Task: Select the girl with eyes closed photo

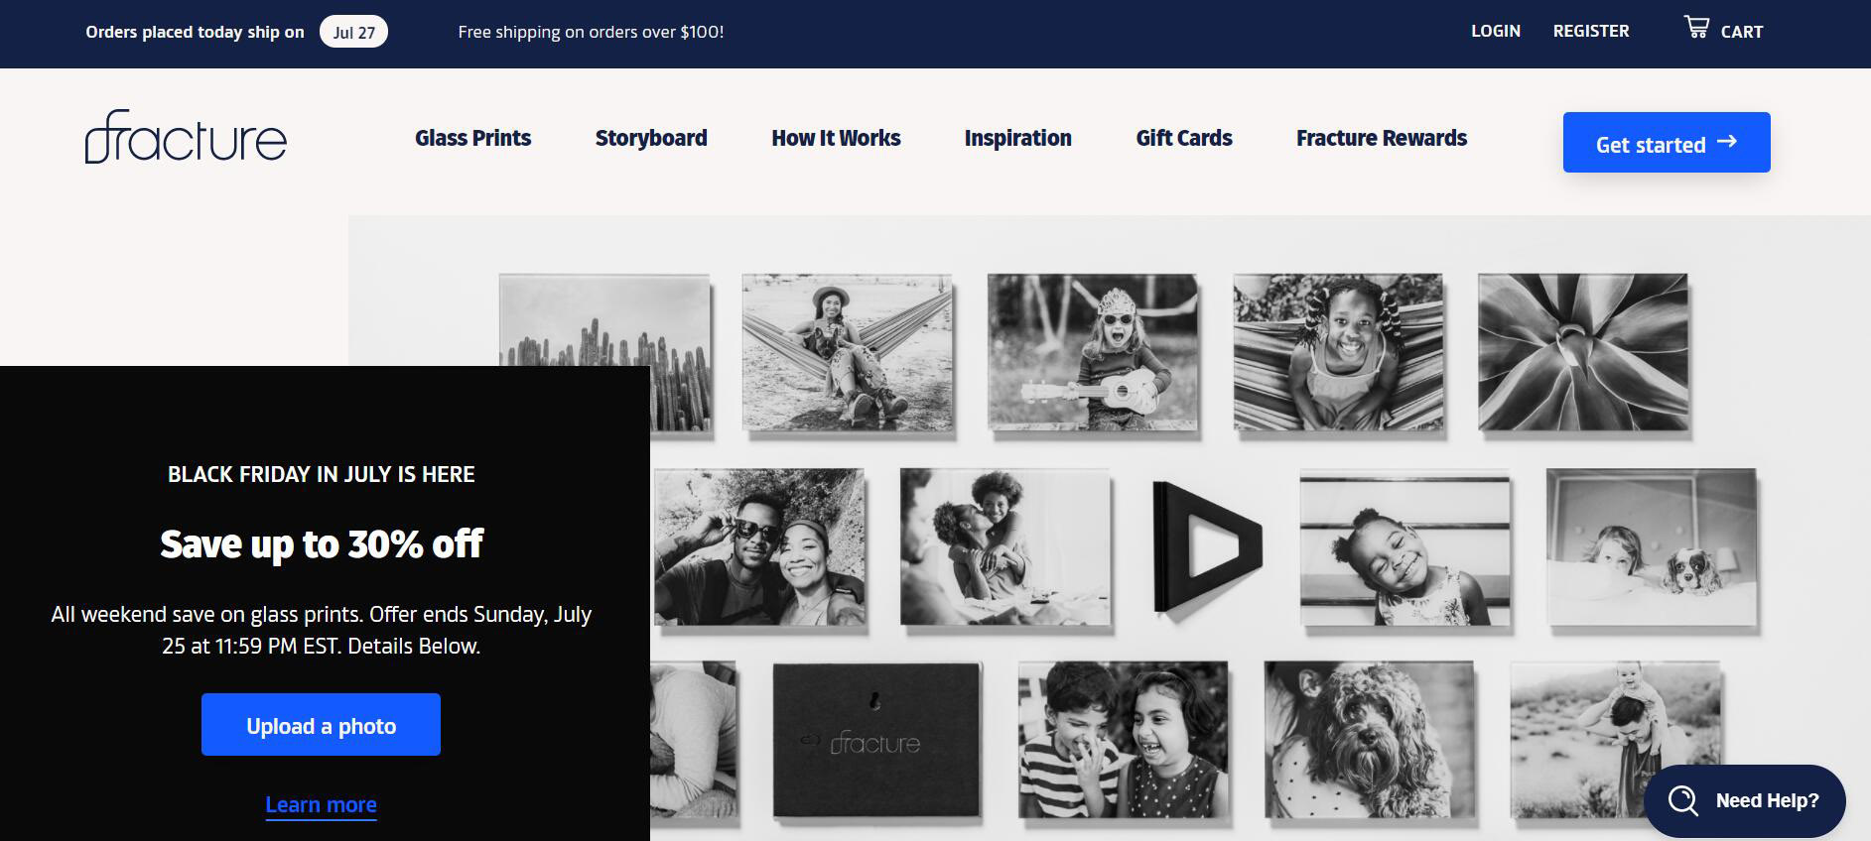Action: pyautogui.click(x=1404, y=548)
